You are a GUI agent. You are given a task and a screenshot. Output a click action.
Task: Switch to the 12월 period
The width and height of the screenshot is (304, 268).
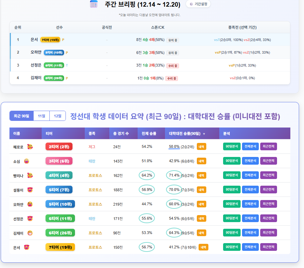57,116
